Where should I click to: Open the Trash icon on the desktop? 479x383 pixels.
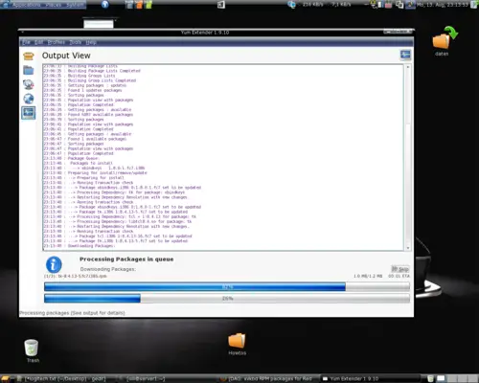point(32,350)
